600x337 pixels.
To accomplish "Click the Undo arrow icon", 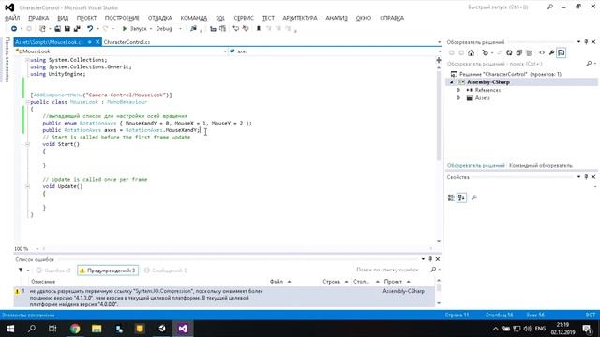I will click(x=90, y=29).
